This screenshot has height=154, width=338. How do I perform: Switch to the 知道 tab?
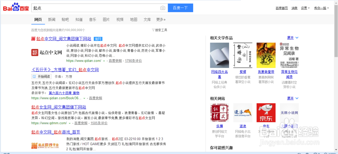pyautogui.click(x=79, y=20)
